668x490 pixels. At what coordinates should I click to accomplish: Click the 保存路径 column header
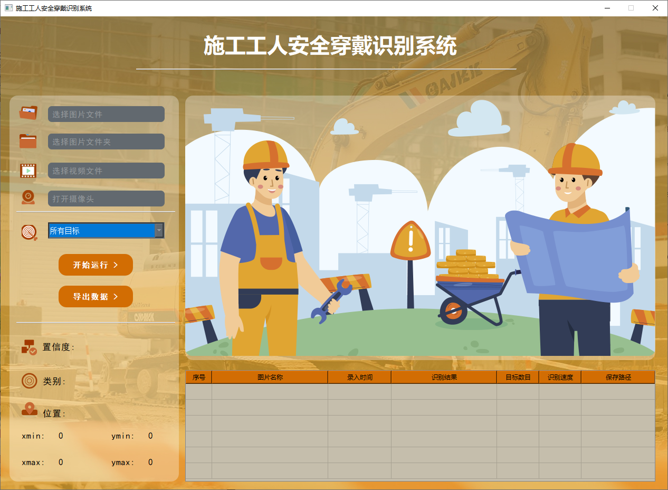618,377
